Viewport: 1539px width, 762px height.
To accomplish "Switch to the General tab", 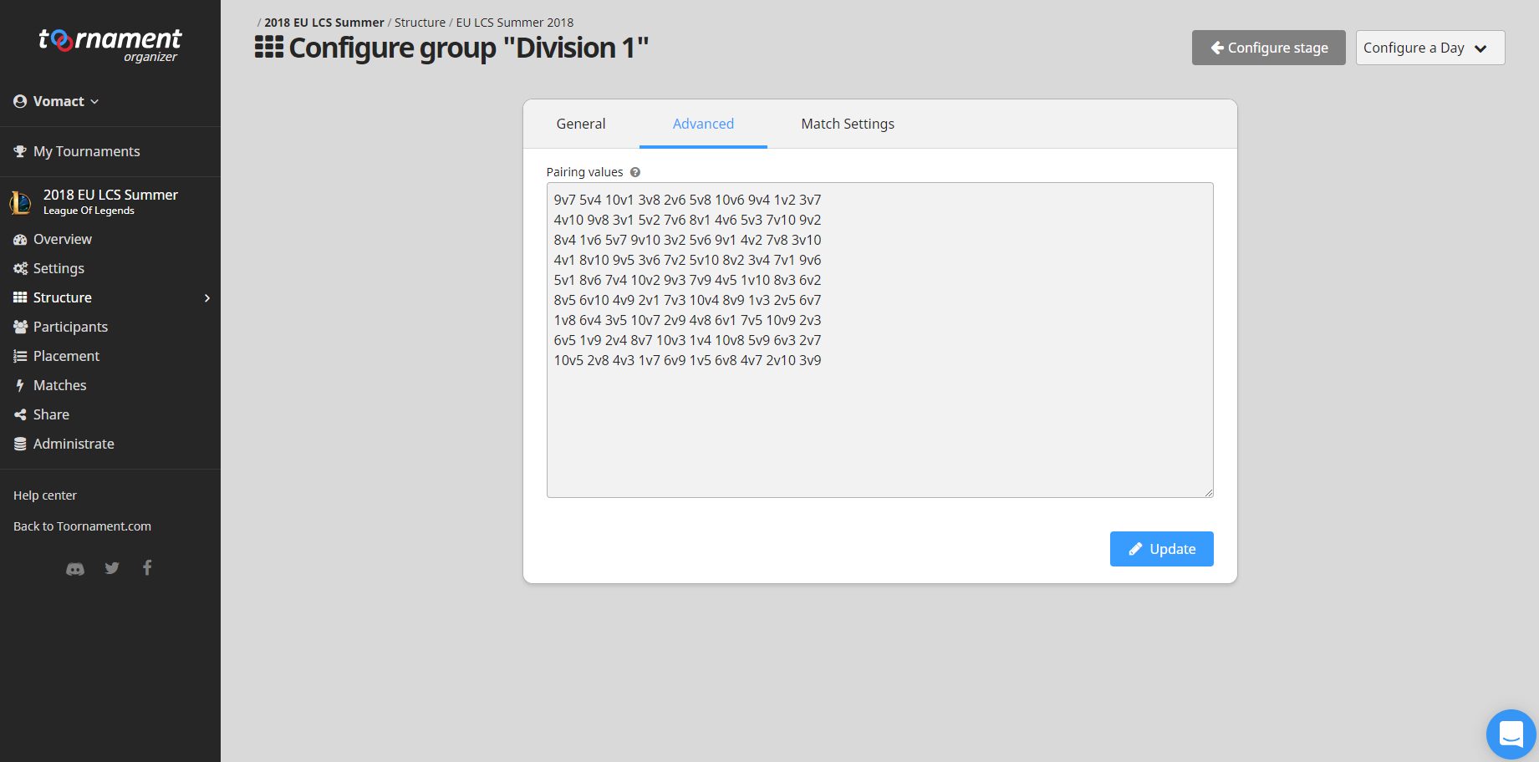I will click(581, 124).
